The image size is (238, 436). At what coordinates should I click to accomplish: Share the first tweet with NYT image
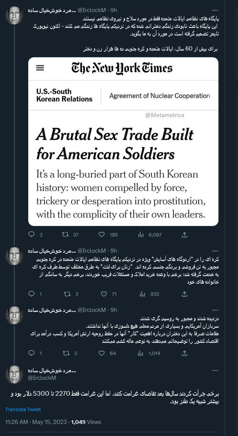tap(184, 235)
